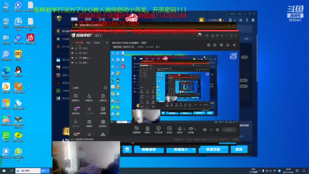
Task: Expand the speaker options arrow
Action: (195, 129)
